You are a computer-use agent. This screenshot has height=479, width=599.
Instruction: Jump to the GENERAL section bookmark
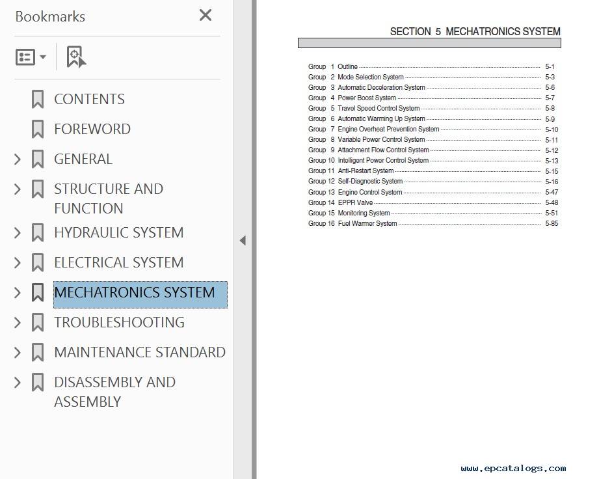click(x=83, y=159)
